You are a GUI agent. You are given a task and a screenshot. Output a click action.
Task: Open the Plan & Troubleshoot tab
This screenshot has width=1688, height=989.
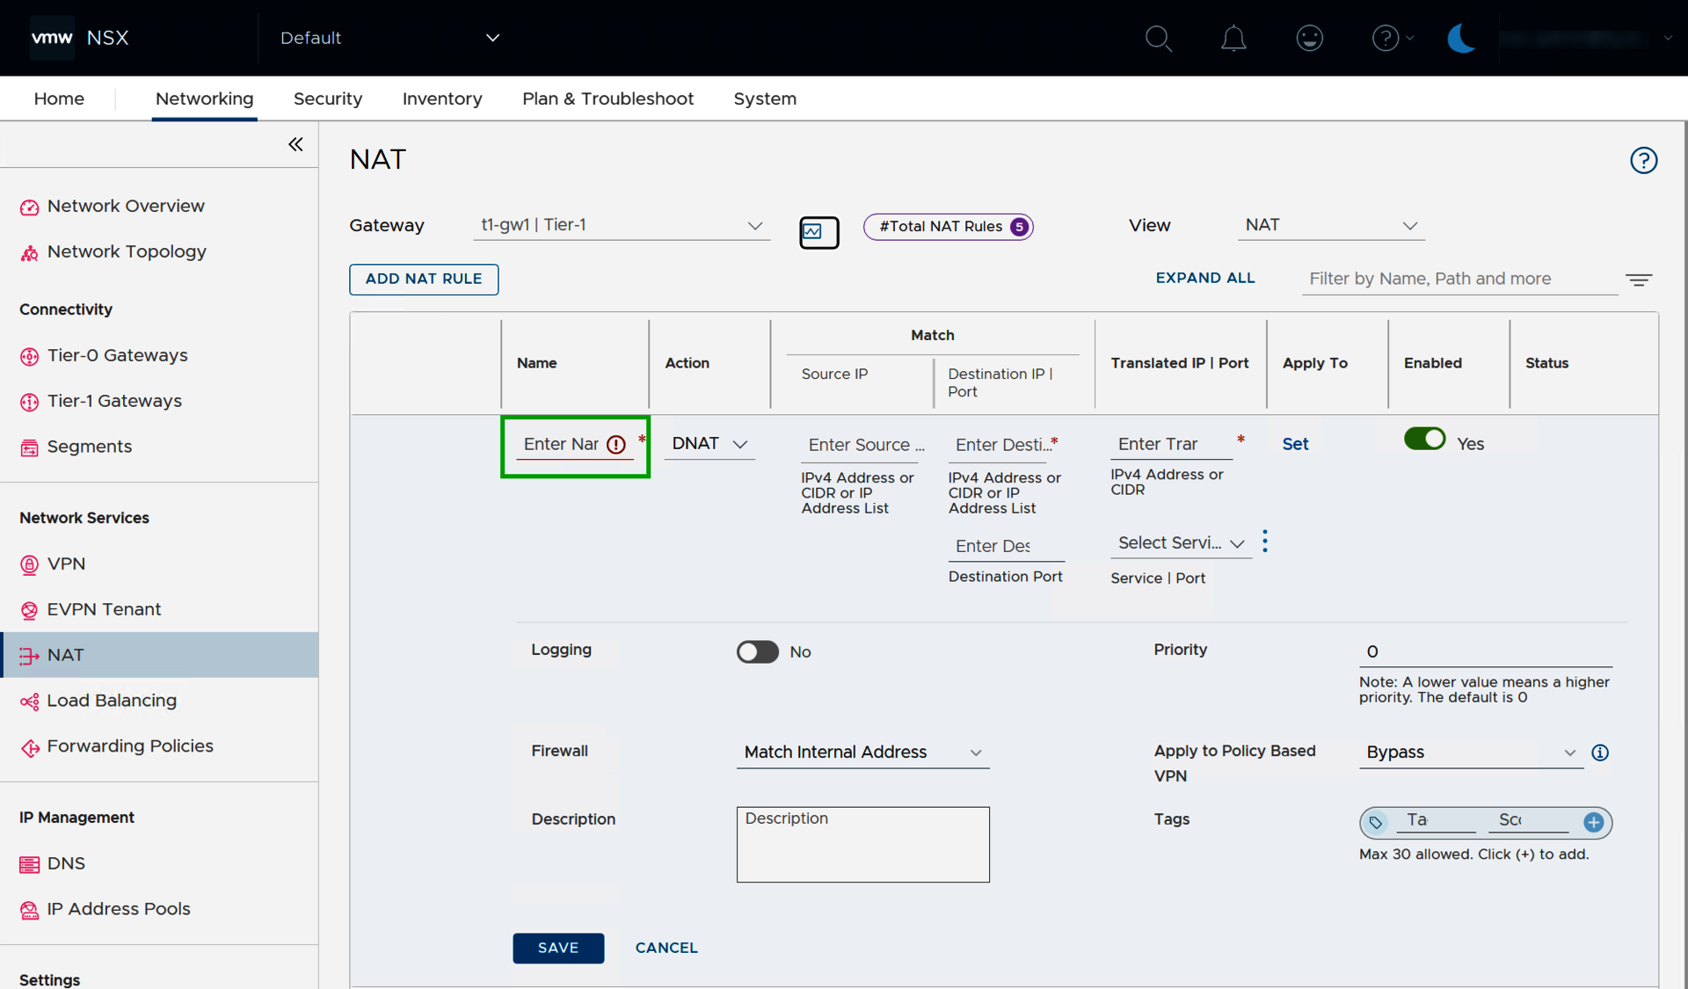click(x=608, y=98)
